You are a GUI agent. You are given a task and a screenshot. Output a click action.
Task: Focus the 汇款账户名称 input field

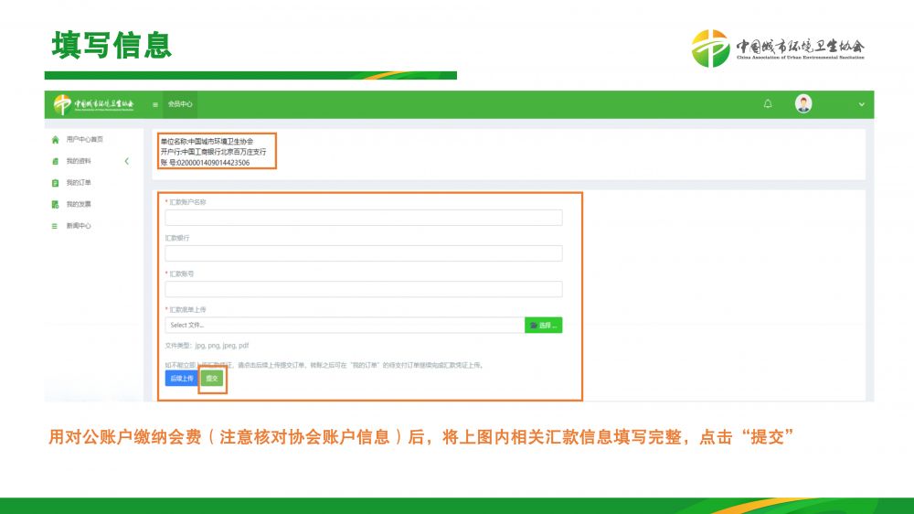[363, 218]
